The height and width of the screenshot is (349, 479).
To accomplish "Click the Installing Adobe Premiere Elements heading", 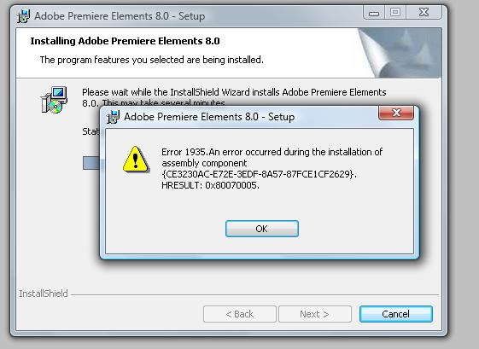I will (125, 41).
